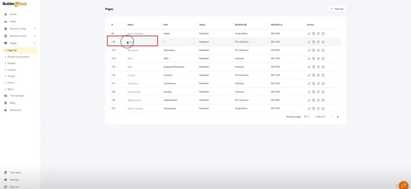
Task: Click the edit pencil icon for the Promotions page
Action: click(x=309, y=50)
